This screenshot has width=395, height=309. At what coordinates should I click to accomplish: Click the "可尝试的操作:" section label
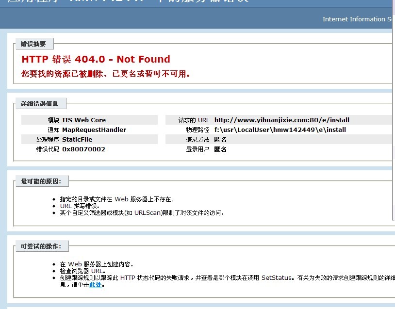pos(41,246)
